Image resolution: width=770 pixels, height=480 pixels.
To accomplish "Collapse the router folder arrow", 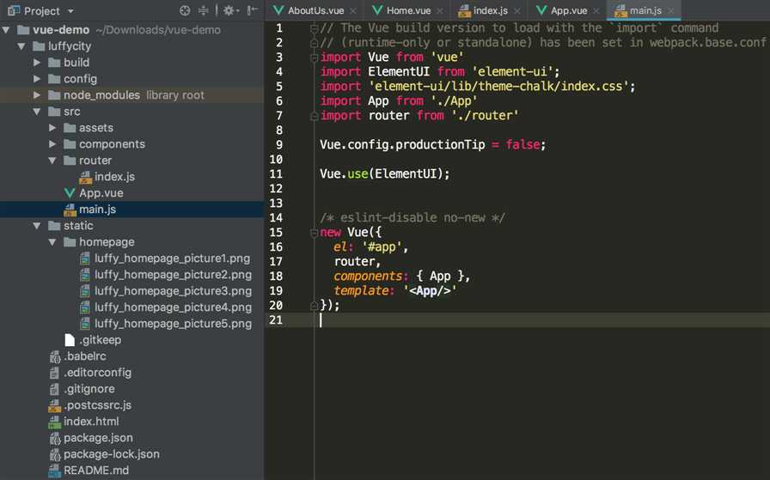I will tap(52, 161).
